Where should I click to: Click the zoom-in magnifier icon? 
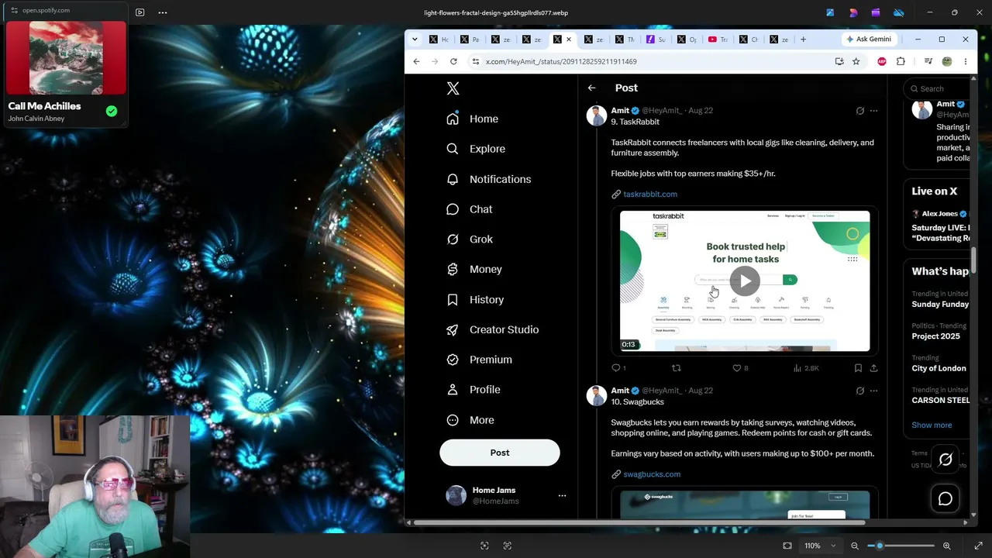click(946, 546)
